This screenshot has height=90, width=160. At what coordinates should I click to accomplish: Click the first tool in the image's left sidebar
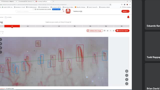pos(1,39)
